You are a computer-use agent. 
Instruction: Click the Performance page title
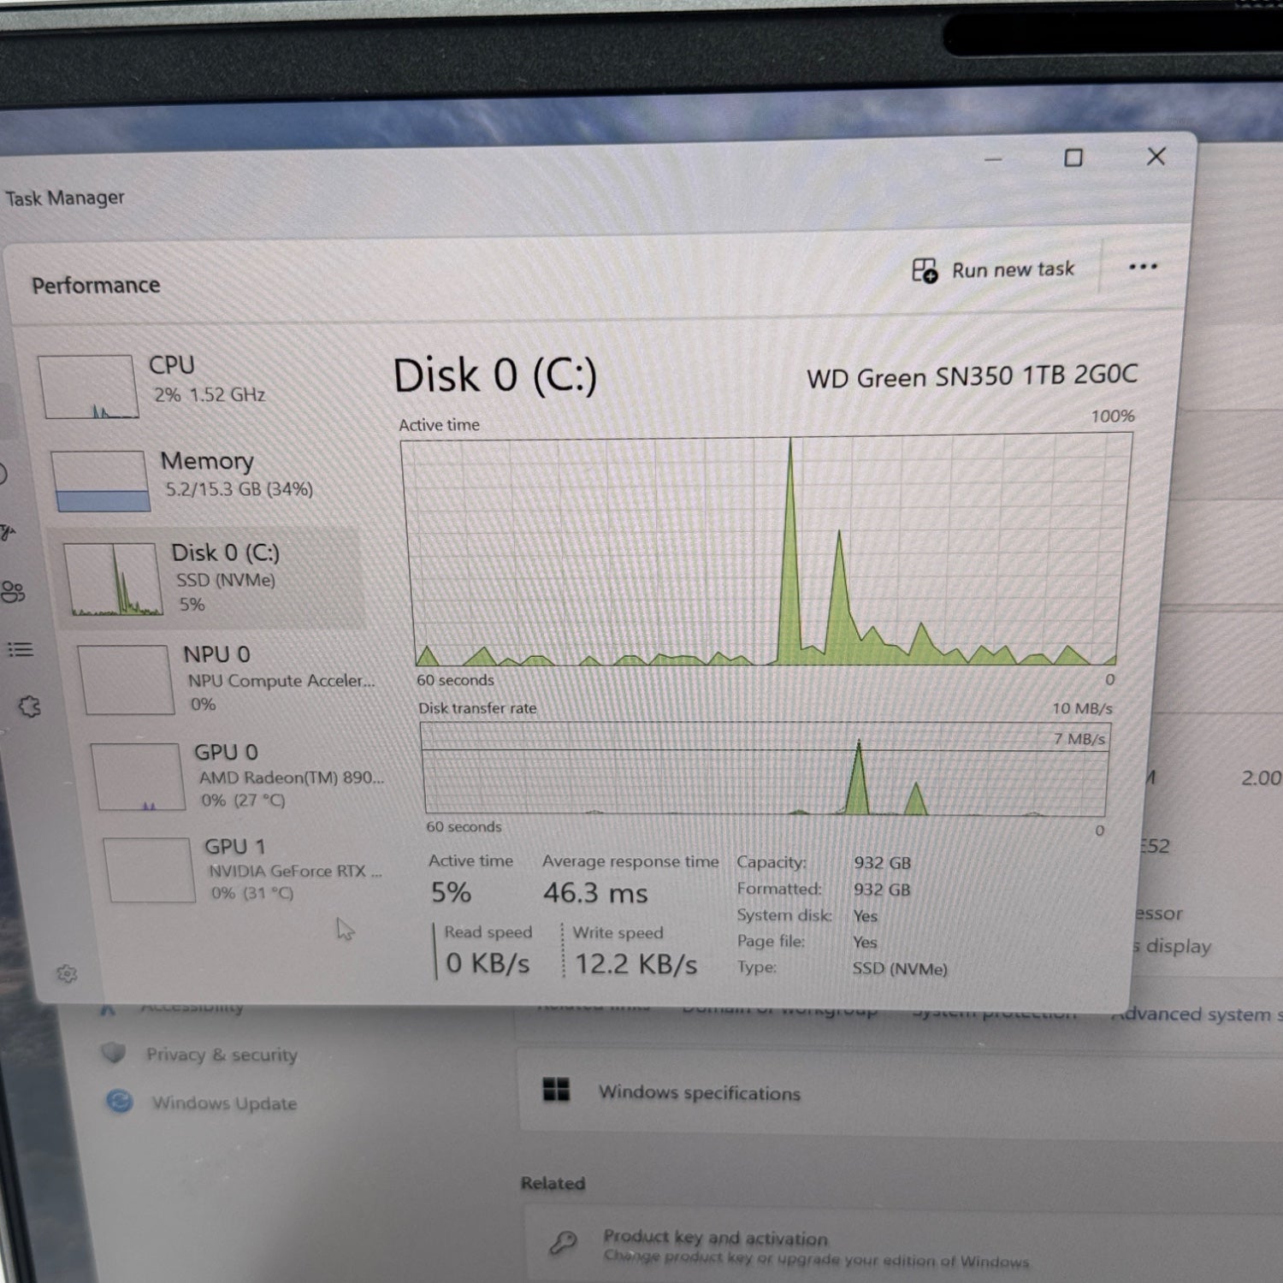coord(96,285)
